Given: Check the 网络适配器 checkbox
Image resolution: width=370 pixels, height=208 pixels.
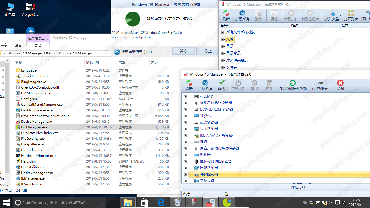Looking at the screenshot, I should coord(191,168).
